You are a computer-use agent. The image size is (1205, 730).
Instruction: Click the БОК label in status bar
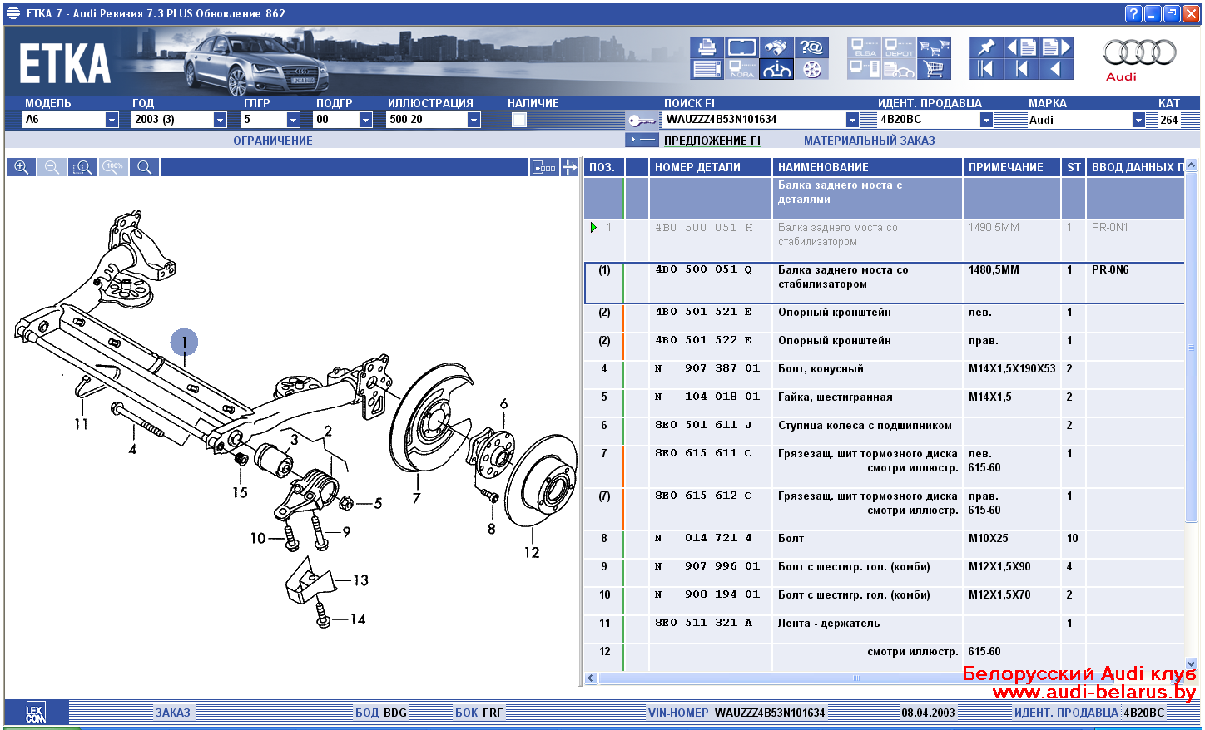click(x=466, y=713)
